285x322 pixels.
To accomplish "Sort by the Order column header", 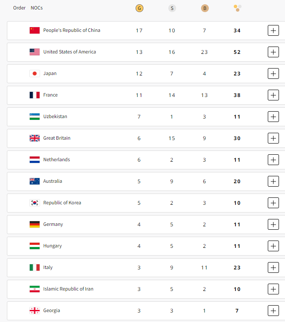I will point(19,8).
